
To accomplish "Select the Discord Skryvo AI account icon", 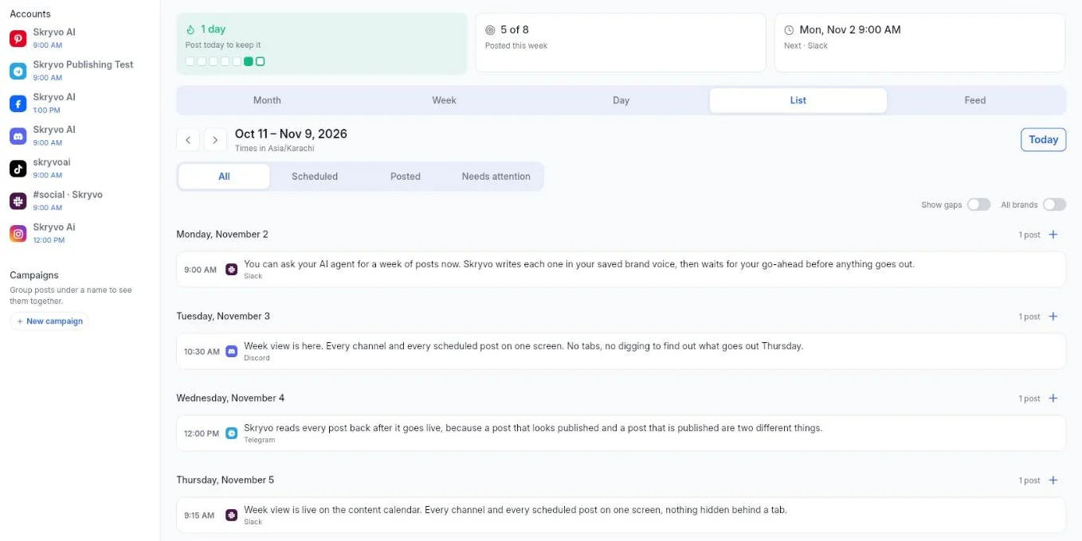I will coord(18,136).
